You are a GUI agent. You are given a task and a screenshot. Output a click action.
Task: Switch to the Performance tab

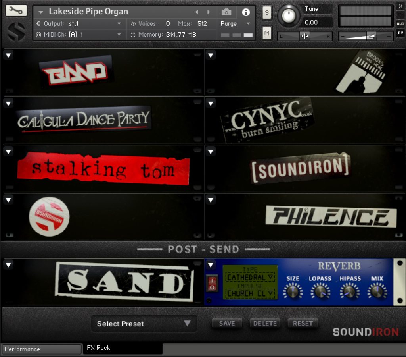41,349
